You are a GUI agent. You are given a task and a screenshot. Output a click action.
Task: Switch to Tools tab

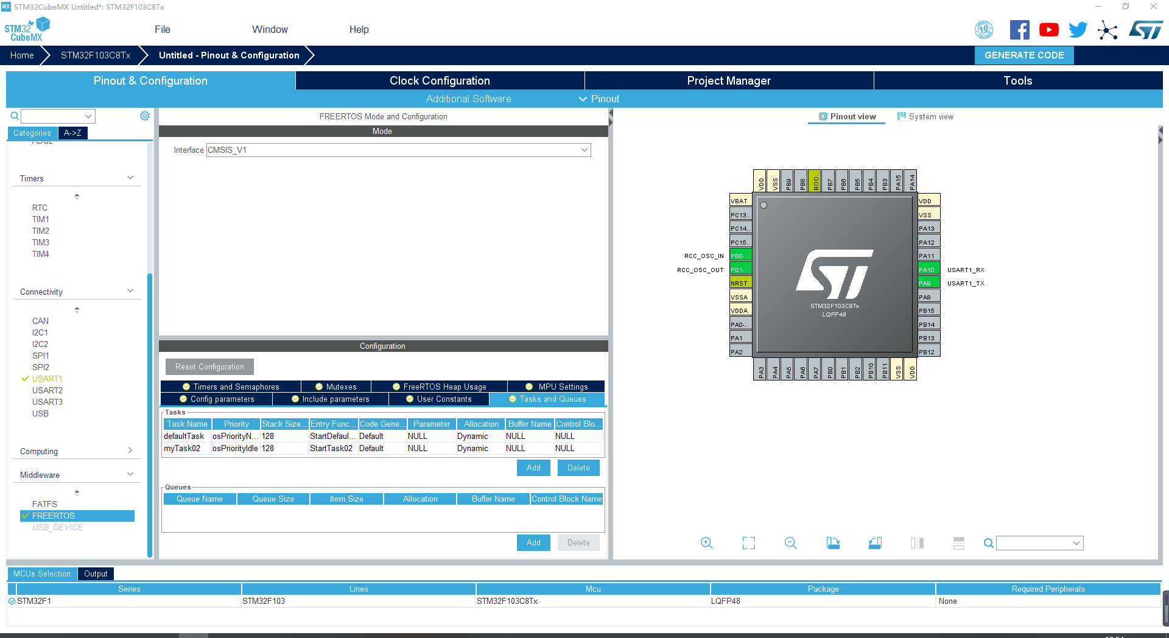click(1018, 80)
